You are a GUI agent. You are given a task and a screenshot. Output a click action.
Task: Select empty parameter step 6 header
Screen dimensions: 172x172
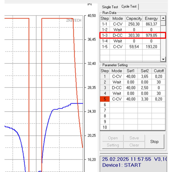pyautogui.click(x=105, y=105)
